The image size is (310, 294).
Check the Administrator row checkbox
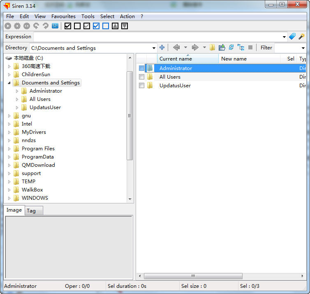(x=141, y=68)
